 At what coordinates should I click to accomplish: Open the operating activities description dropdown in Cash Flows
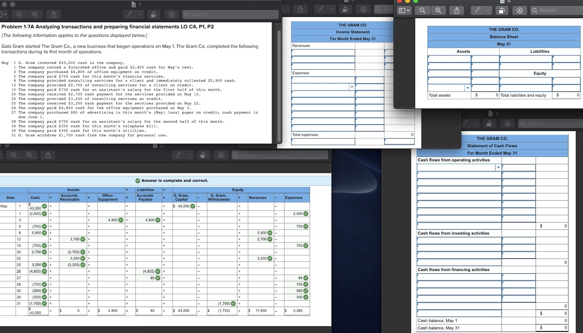click(498, 167)
